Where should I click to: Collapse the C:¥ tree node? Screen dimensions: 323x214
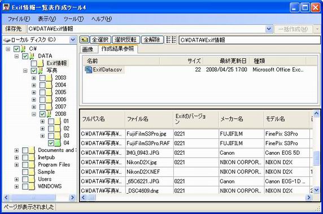[x=8, y=49]
